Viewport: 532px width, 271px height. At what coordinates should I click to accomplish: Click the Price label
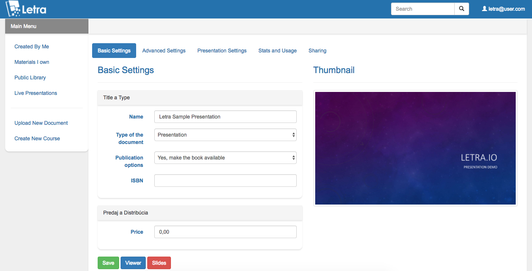(137, 232)
